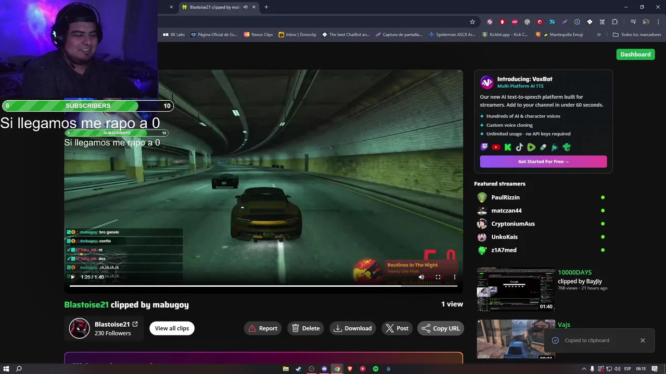Image resolution: width=666 pixels, height=374 pixels.
Task: Click the purple feather extension icon
Action: (565, 22)
